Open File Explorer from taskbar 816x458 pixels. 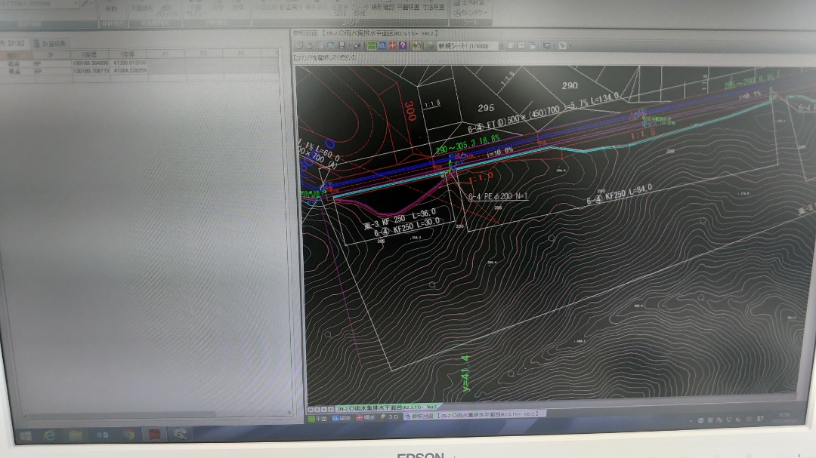(x=76, y=435)
